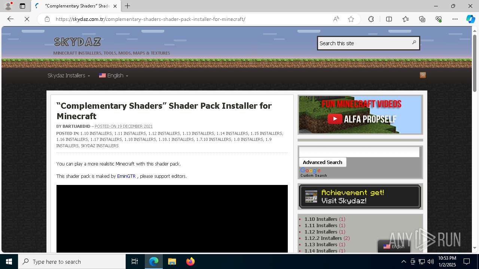Open Task View on taskbar

[x=135, y=262]
